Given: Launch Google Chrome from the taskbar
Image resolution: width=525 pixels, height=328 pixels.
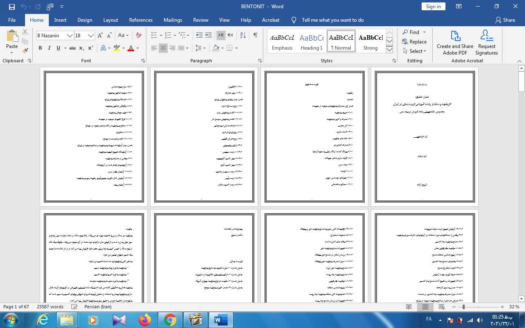Looking at the screenshot, I should (x=170, y=320).
